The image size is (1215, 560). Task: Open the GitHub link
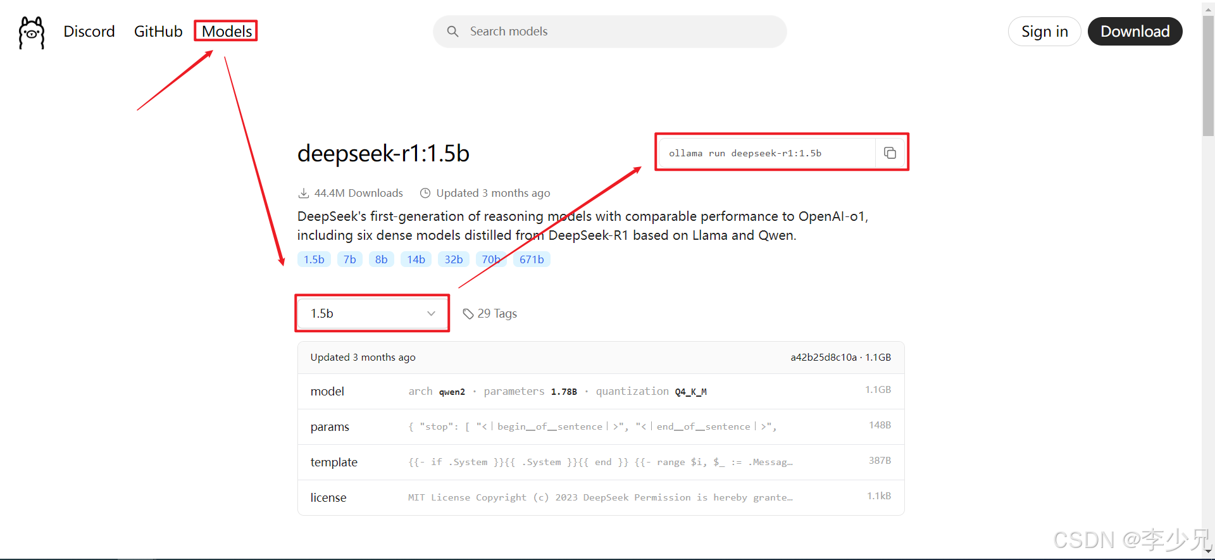pos(158,32)
